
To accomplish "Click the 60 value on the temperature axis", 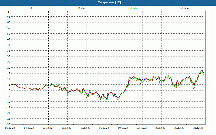I will point(9,22).
